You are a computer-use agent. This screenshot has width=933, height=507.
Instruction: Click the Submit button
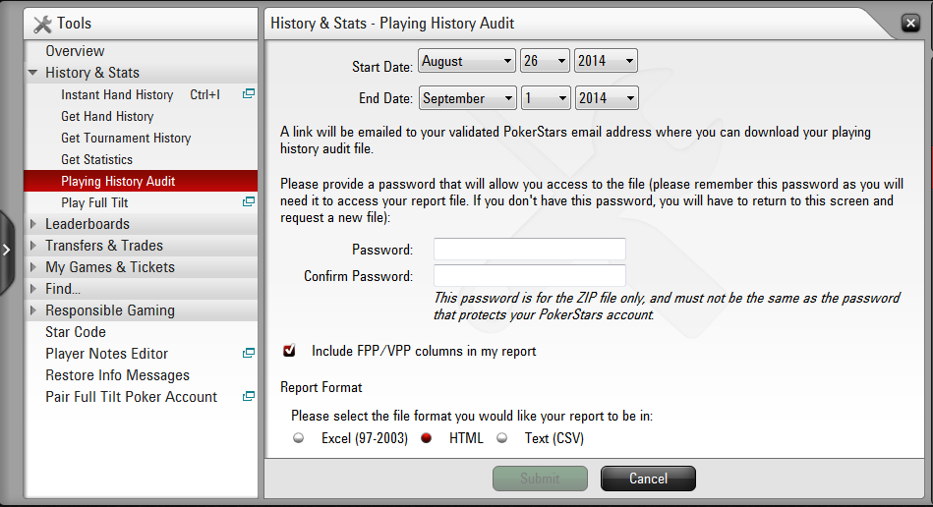coord(540,479)
